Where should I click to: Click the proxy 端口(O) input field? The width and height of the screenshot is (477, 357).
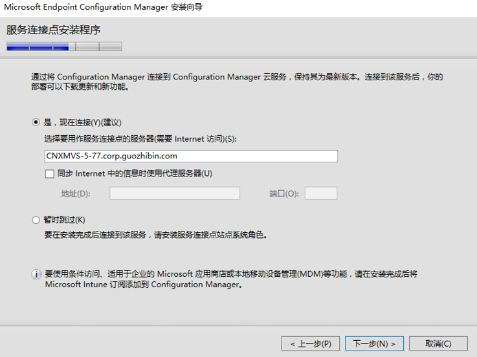click(x=320, y=193)
